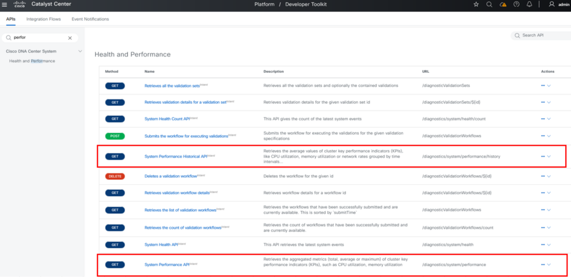Click the Description column header
571x277 pixels.
point(274,71)
